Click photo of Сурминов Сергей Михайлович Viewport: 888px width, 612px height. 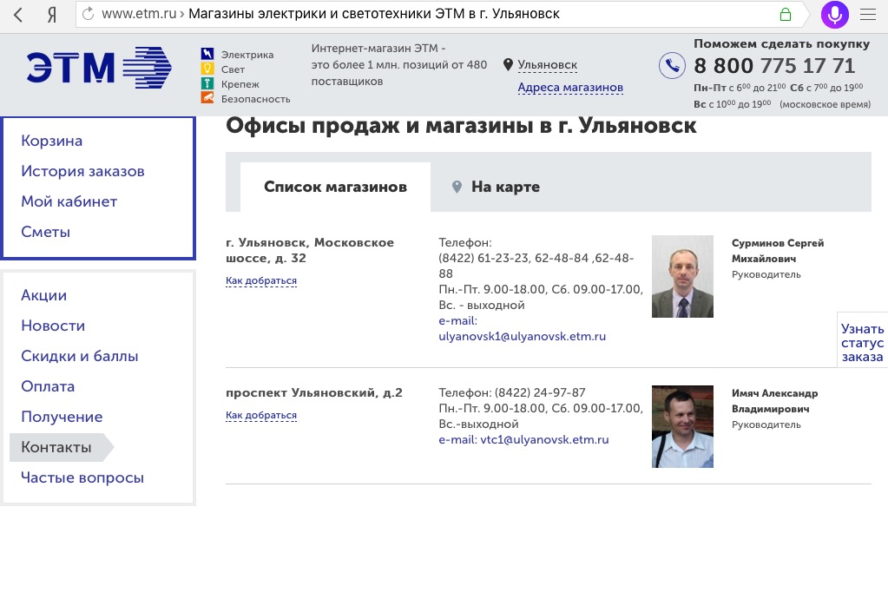coord(682,276)
